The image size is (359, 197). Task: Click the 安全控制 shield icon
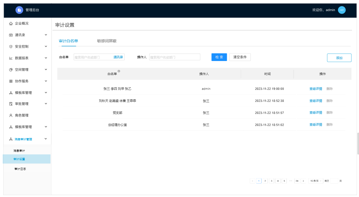(11, 46)
